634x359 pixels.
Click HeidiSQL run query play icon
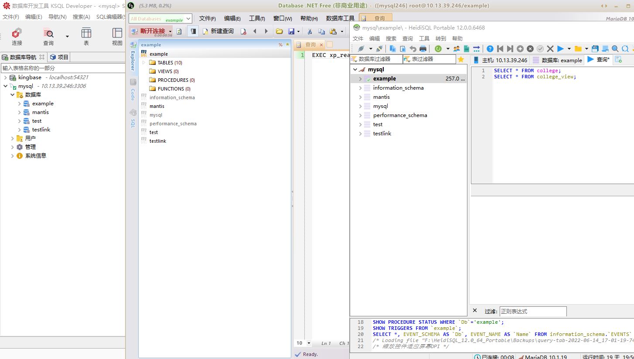click(560, 49)
